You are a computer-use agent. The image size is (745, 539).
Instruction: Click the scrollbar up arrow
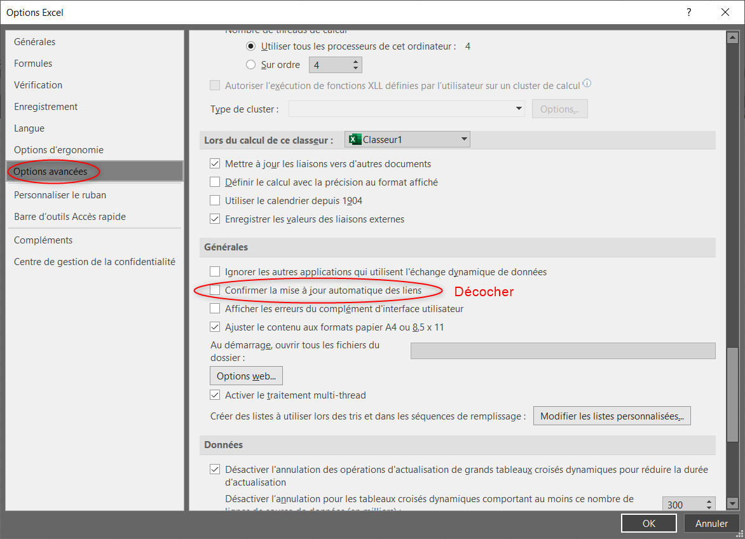click(x=732, y=38)
